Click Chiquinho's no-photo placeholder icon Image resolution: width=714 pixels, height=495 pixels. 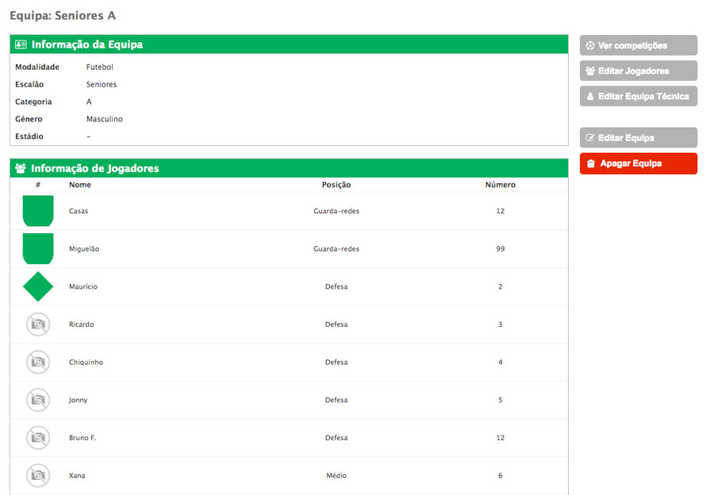point(38,363)
